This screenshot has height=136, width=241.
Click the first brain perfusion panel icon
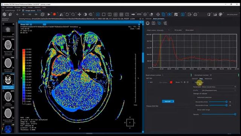(148, 23)
